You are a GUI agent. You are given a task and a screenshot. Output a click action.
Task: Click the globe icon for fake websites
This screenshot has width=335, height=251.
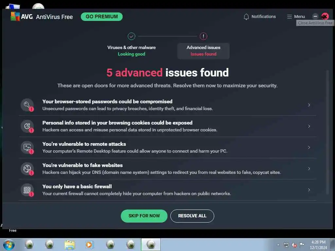pos(27,169)
